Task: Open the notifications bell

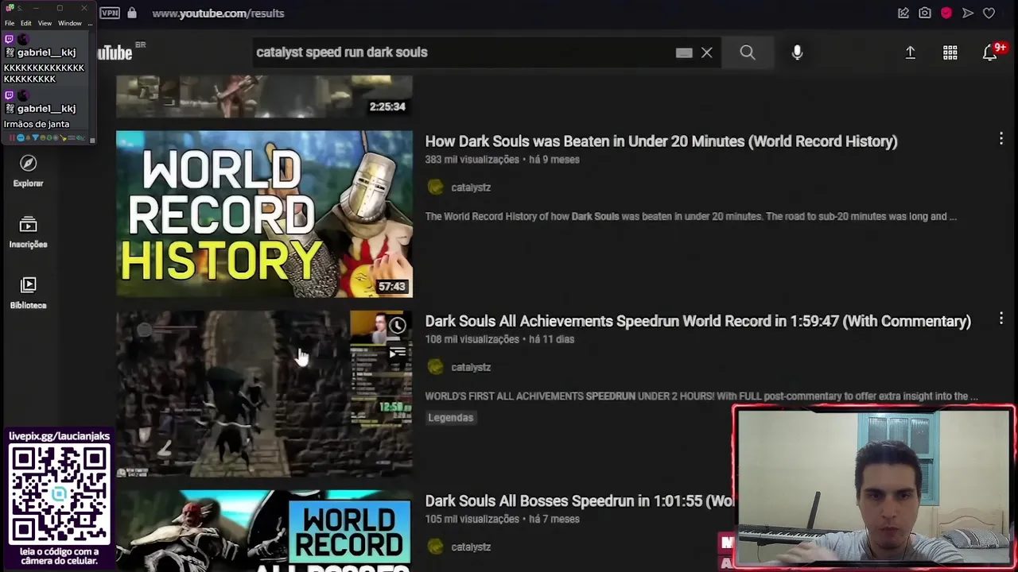Action: (991, 52)
